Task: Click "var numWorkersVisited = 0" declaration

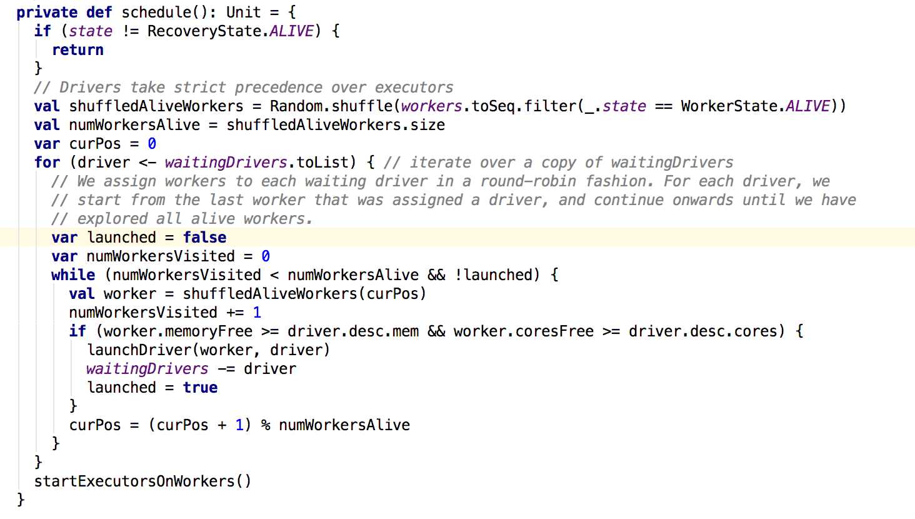Action: [x=161, y=256]
